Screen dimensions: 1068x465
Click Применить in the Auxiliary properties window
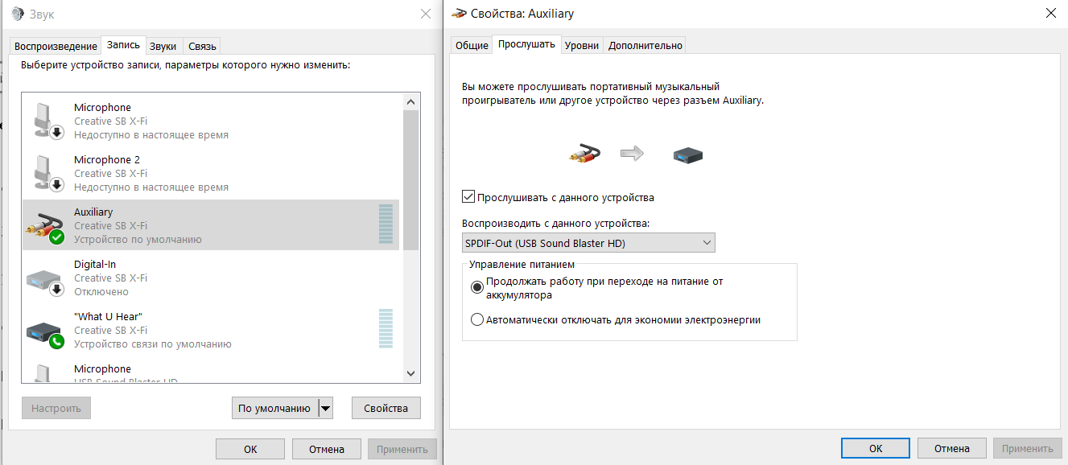point(1027,448)
